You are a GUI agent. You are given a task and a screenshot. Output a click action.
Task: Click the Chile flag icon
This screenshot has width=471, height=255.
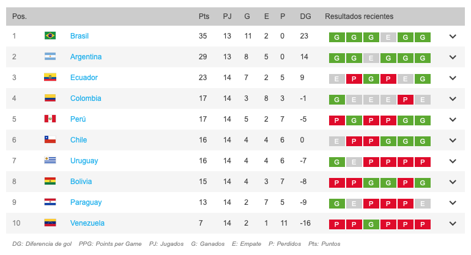50,140
